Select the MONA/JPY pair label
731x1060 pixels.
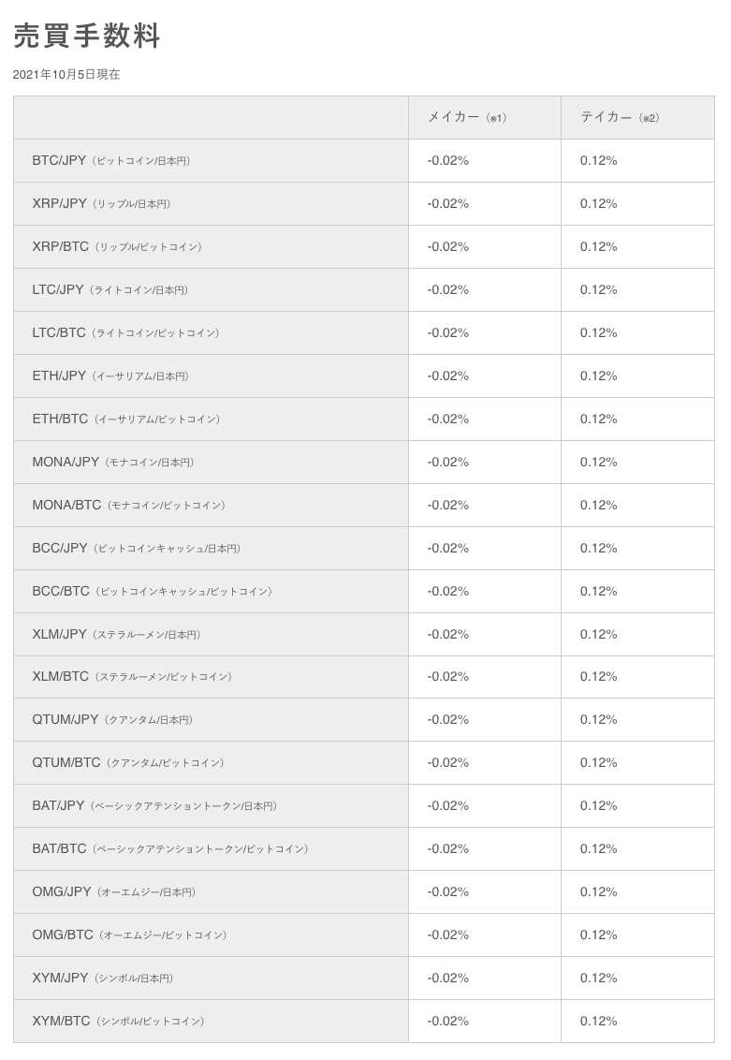113,463
